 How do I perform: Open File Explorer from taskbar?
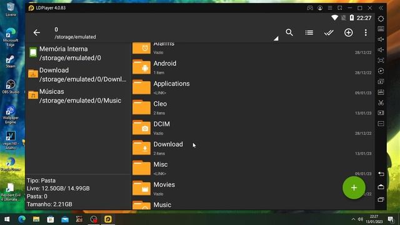[36, 219]
